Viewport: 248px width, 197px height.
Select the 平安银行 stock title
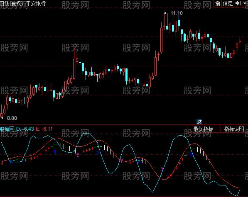pos(36,3)
